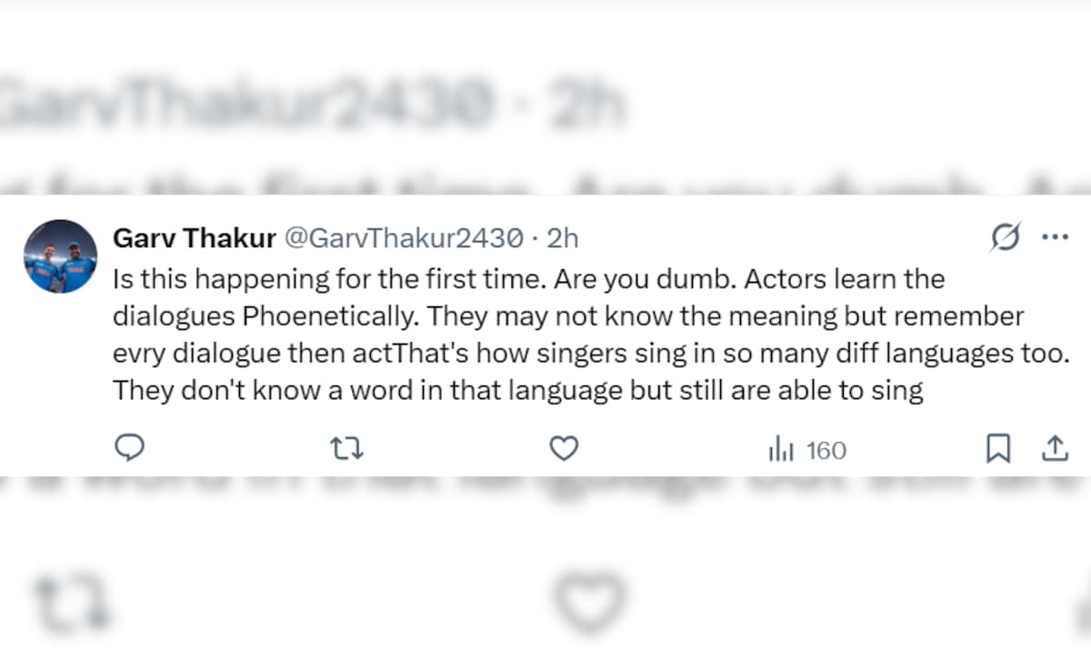The width and height of the screenshot is (1091, 671).
Task: Visit the Garv Thakur display name link
Action: tap(195, 238)
